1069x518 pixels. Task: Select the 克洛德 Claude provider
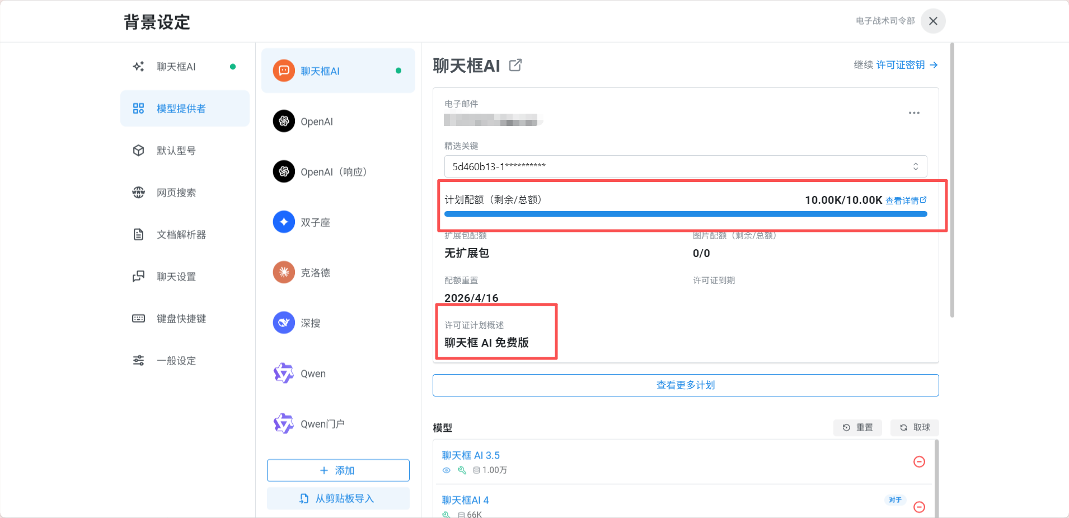[338, 272]
